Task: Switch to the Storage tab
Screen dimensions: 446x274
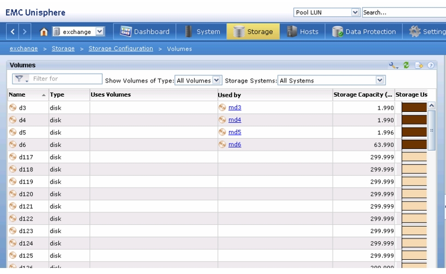Action: click(x=253, y=32)
